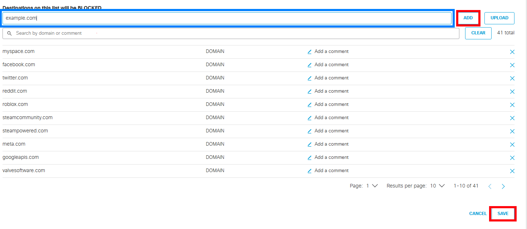
Task: Remove roblox.com with its X icon
Action: click(x=512, y=105)
